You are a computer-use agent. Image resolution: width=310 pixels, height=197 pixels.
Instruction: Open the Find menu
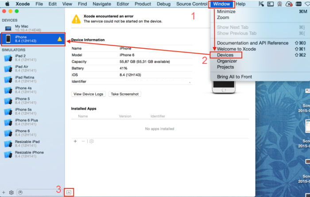(x=82, y=4)
